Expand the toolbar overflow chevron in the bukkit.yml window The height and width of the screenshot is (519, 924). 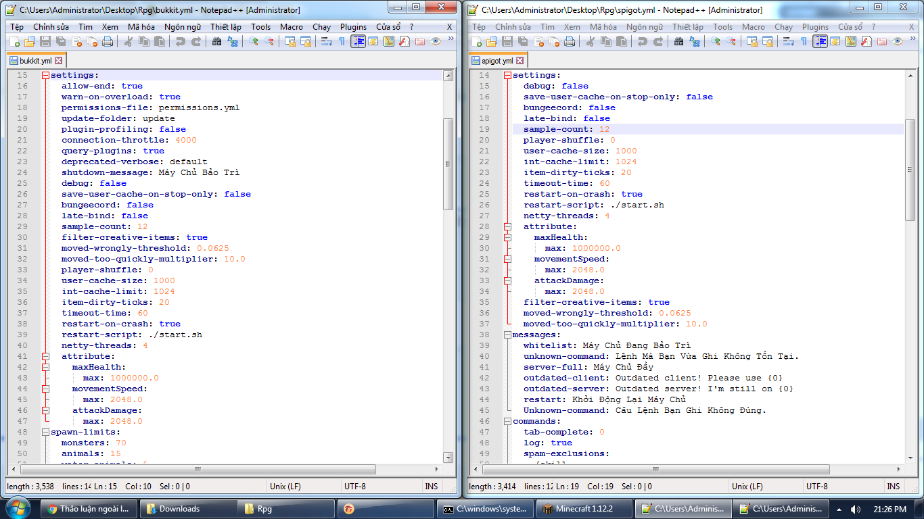(451, 39)
